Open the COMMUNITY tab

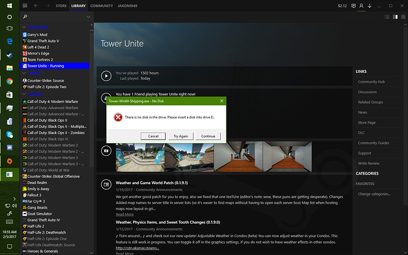coord(102,5)
